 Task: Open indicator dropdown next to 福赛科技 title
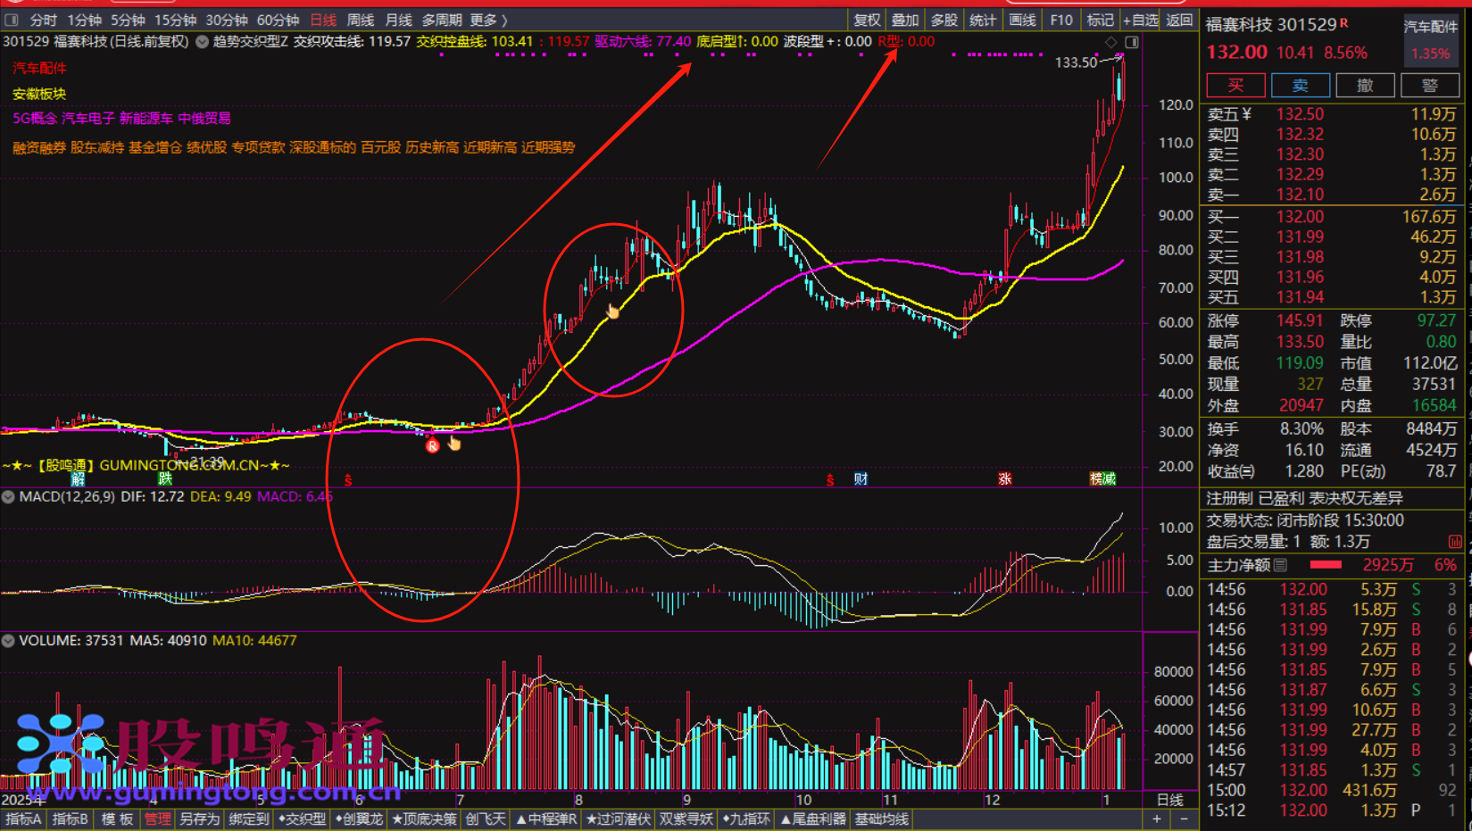coord(203,42)
